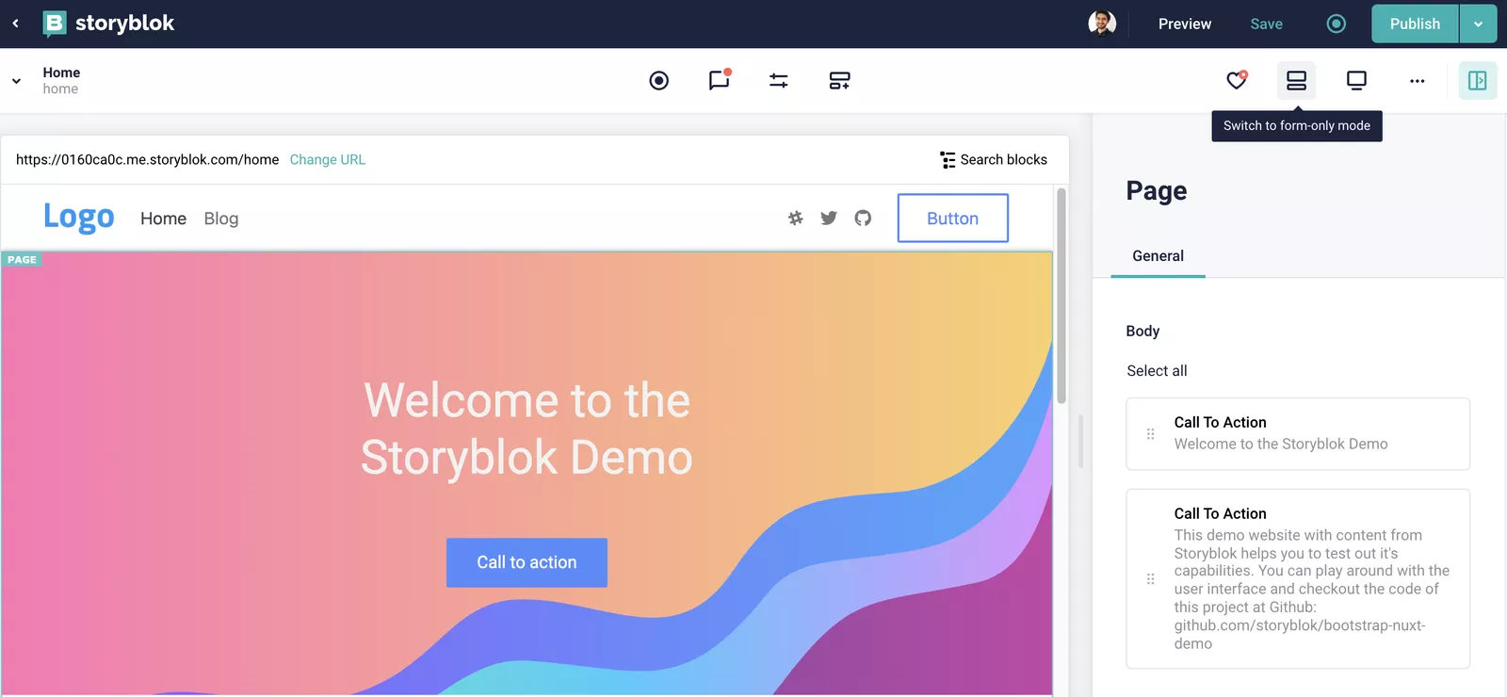Publish the story
Screen dimensions: 1507x697
[1415, 24]
